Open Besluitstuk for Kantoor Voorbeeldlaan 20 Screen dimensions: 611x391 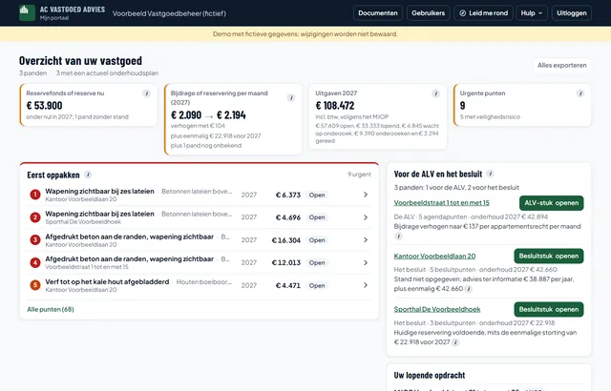(x=549, y=256)
